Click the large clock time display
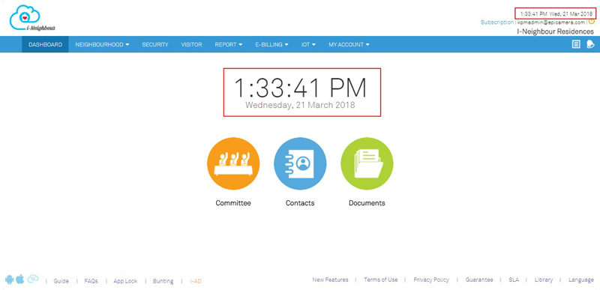This screenshot has width=600, height=290. [x=301, y=88]
